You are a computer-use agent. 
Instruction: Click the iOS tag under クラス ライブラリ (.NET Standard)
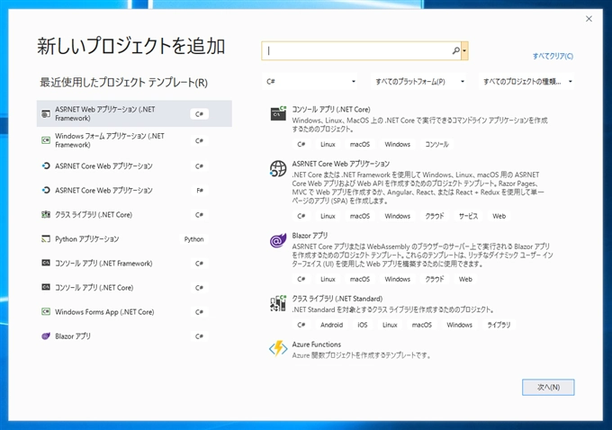pyautogui.click(x=363, y=325)
